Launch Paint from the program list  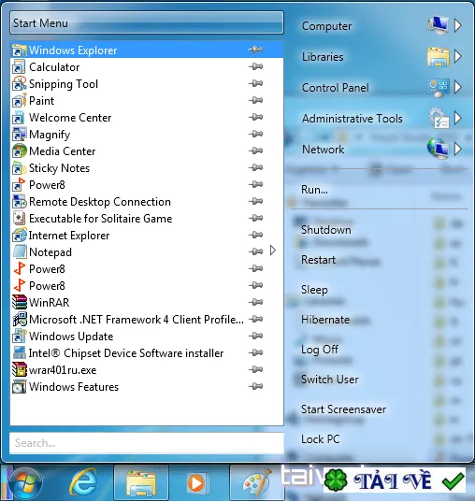pyautogui.click(x=147, y=101)
